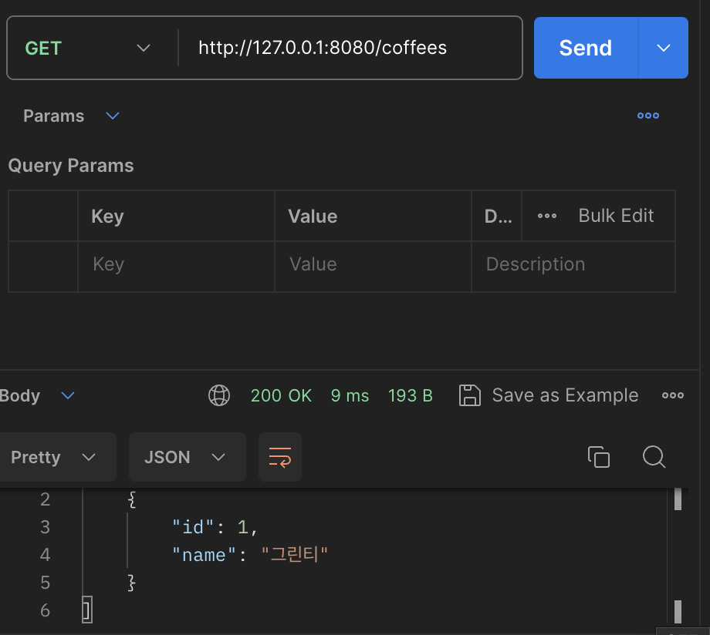Click the Save as Example disk icon
Viewport: 710px width, 635px height.
(x=470, y=395)
